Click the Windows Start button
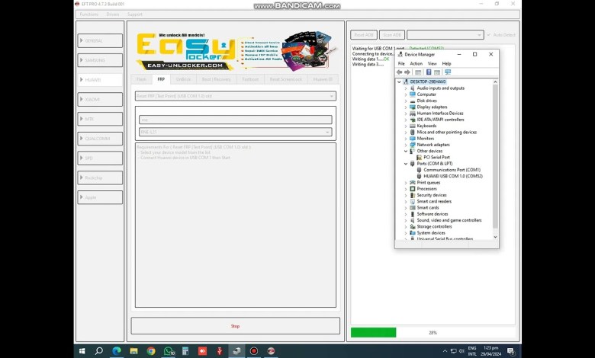 82,351
